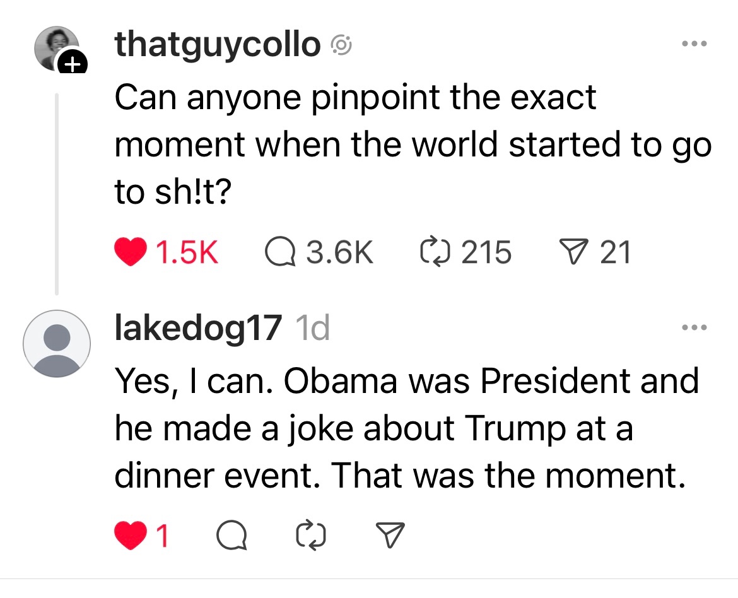This screenshot has height=598, width=738.
Task: Click the 1d timestamp on the reply
Action: (312, 328)
